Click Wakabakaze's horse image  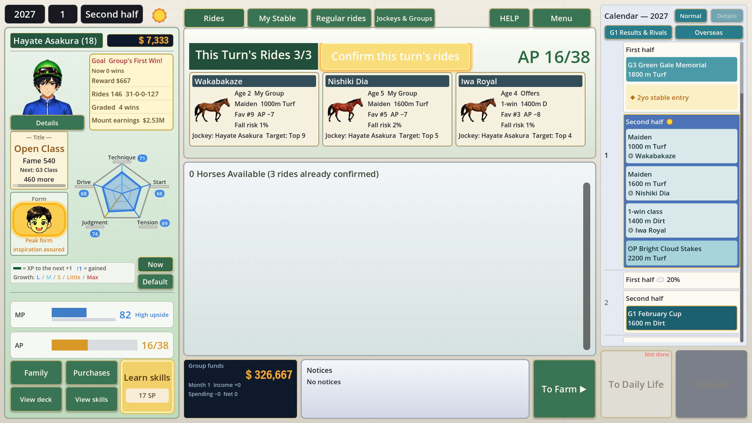[x=212, y=109]
